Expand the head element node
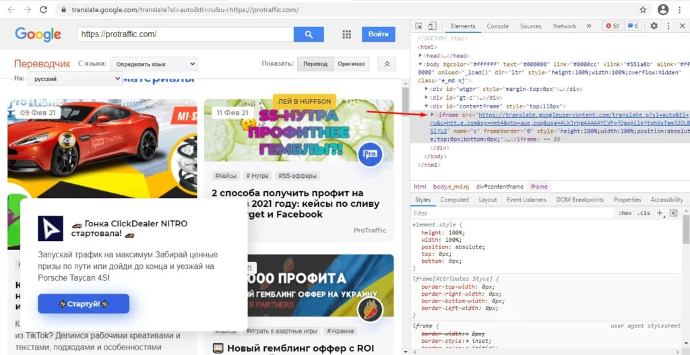This screenshot has height=355, width=690. click(x=420, y=56)
